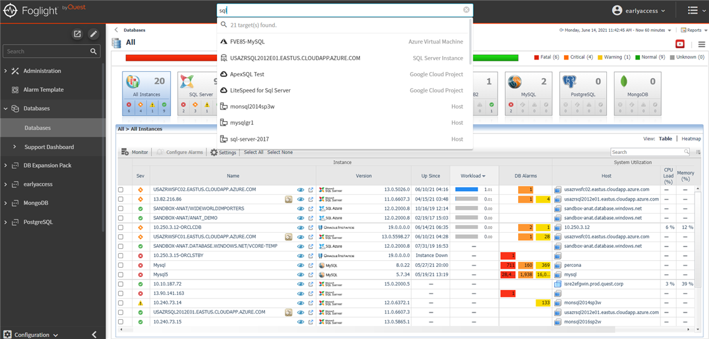Select the SQL Server tile

coord(197,93)
